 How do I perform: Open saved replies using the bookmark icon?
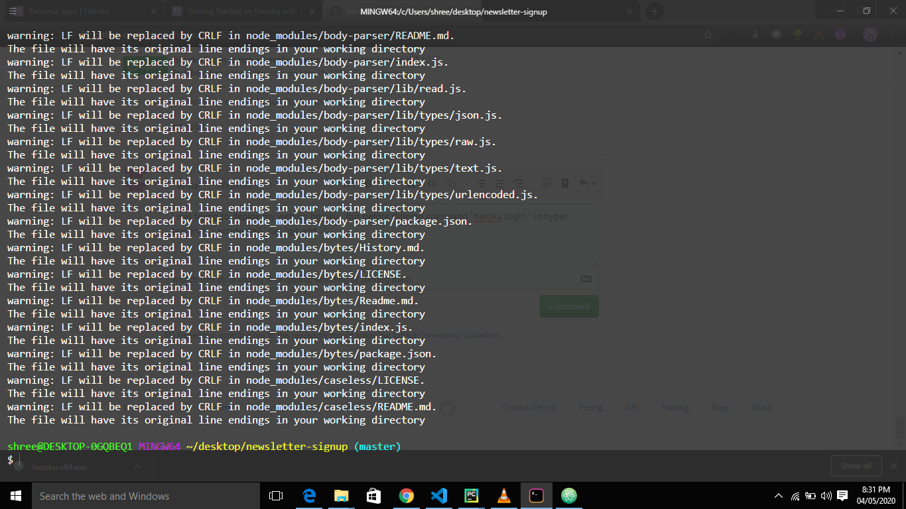point(564,184)
